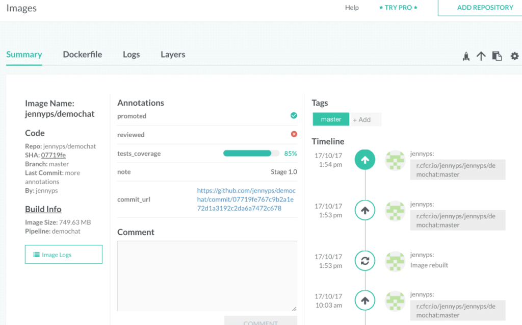Open repository settings via the gear icon
Image resolution: width=522 pixels, height=325 pixels.
[x=514, y=56]
